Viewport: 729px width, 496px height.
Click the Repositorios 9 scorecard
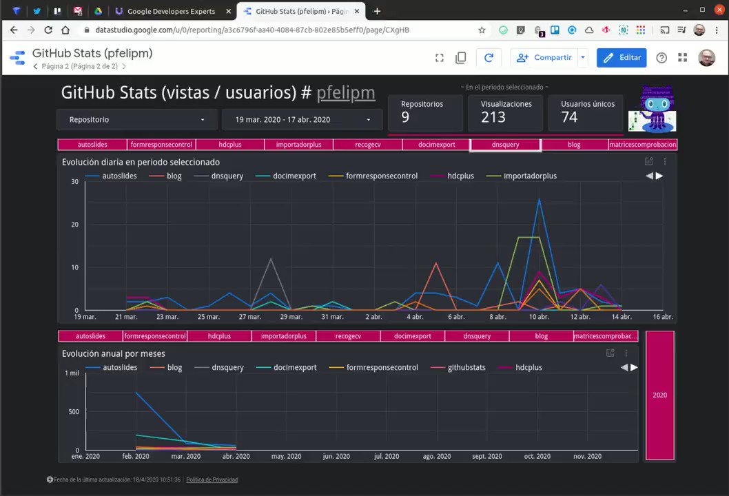tap(425, 112)
